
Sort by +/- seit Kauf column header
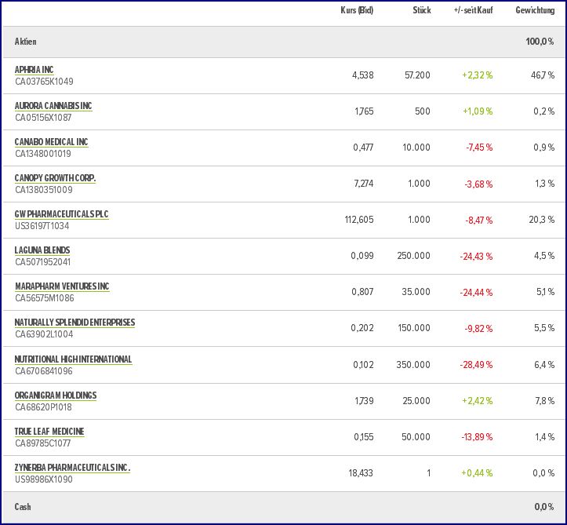pos(473,10)
